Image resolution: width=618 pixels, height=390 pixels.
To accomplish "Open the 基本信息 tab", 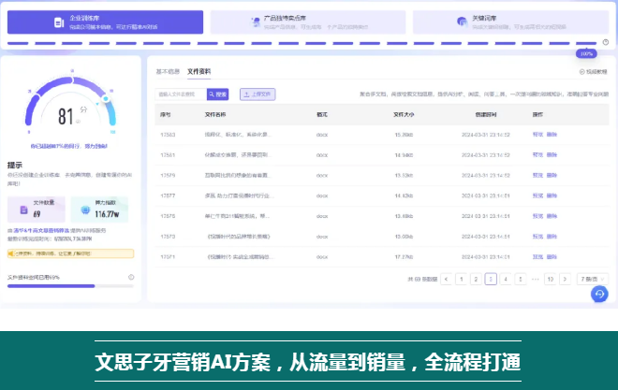I will [x=168, y=71].
